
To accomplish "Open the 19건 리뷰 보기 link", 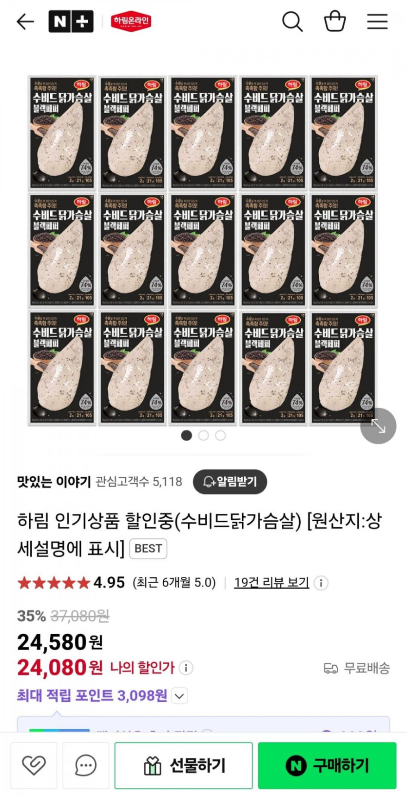I will (271, 582).
